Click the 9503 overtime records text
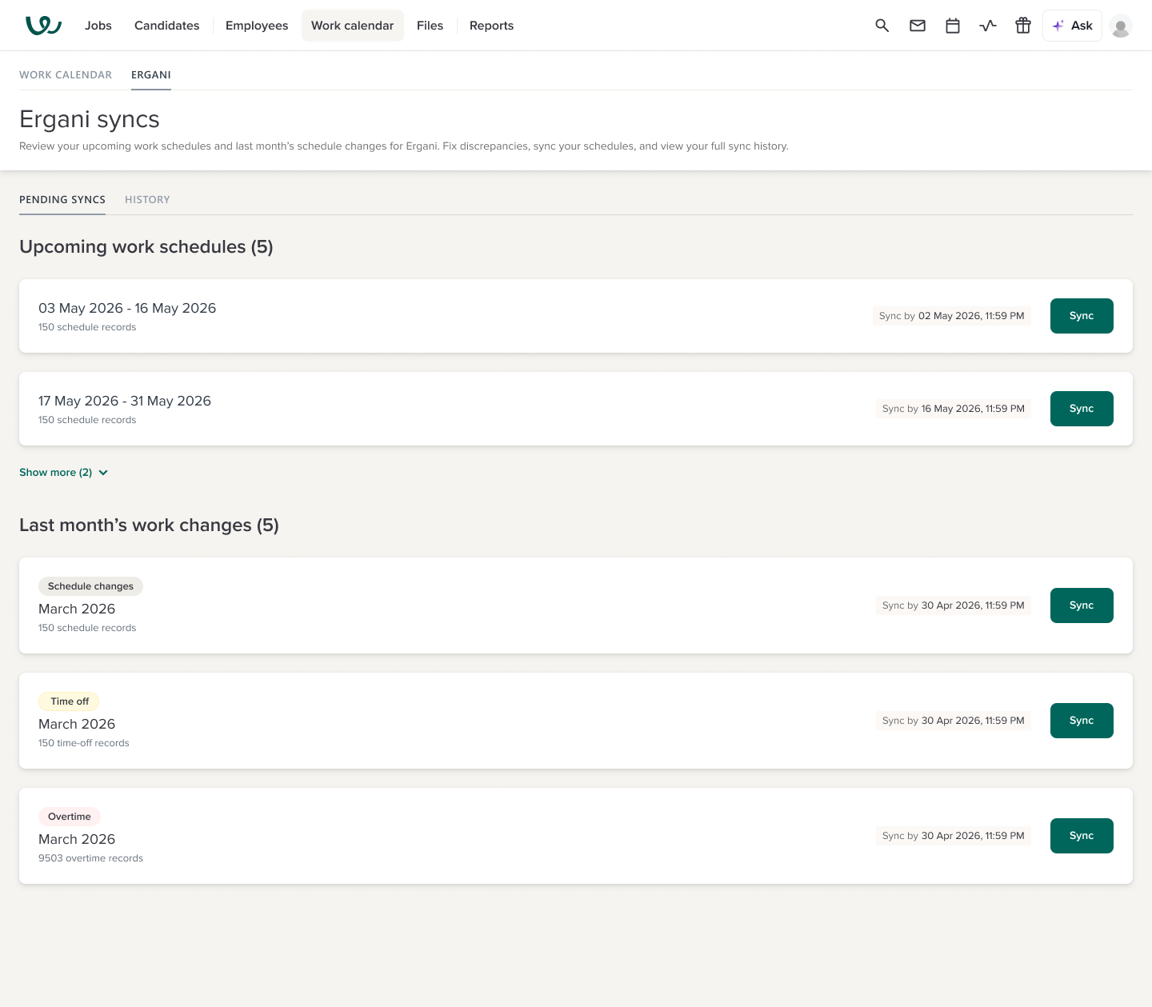The height and width of the screenshot is (1007, 1152). point(91,858)
